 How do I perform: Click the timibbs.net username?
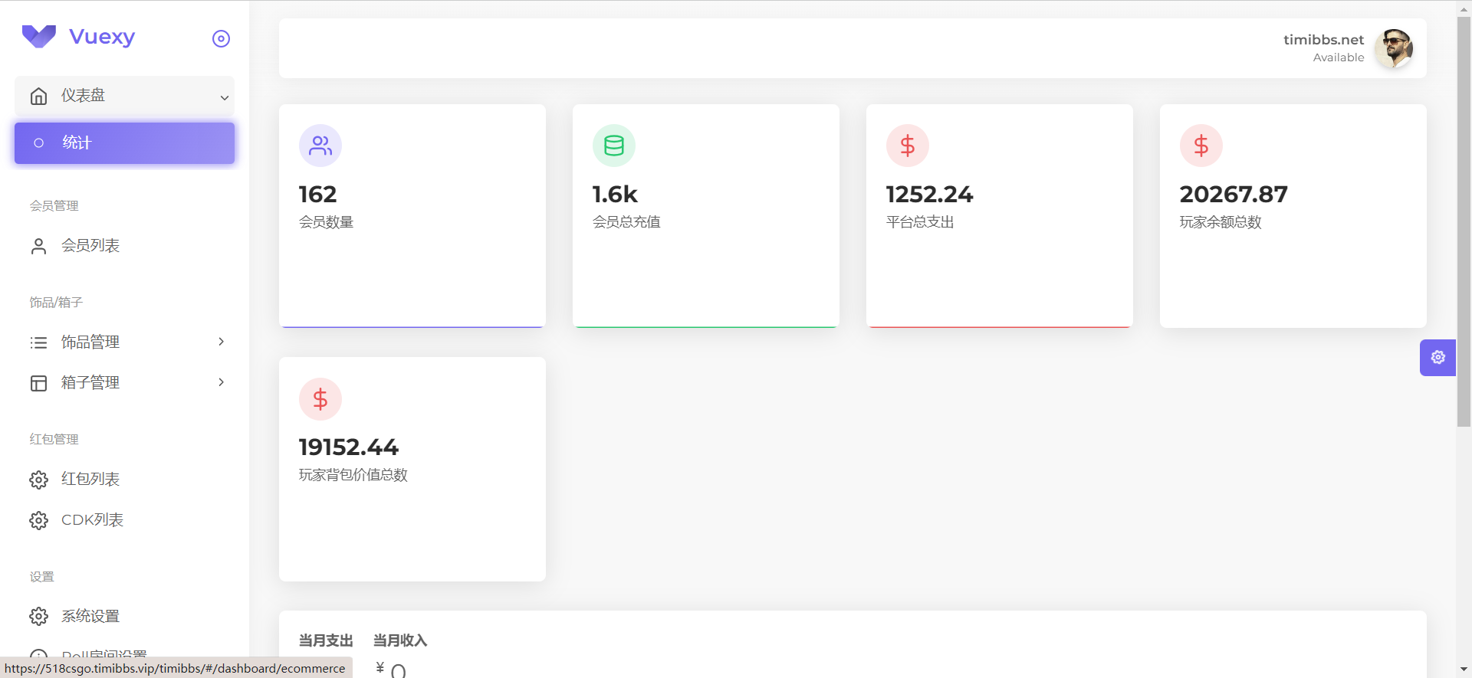click(x=1323, y=40)
